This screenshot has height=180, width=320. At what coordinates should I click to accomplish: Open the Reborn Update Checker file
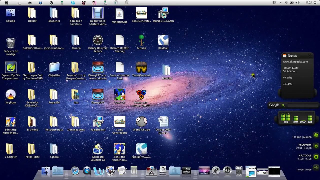pos(119,40)
